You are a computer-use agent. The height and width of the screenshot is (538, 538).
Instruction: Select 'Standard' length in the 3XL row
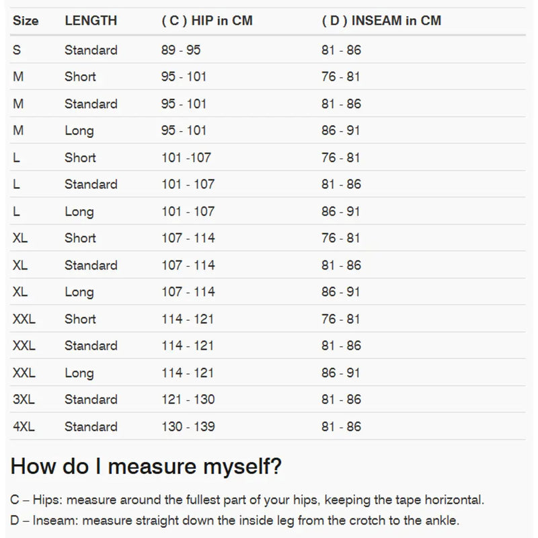(91, 399)
